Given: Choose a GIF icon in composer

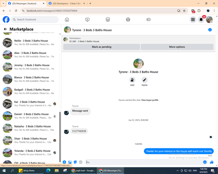Looking at the screenshot, I should pyautogui.click(x=81, y=162).
